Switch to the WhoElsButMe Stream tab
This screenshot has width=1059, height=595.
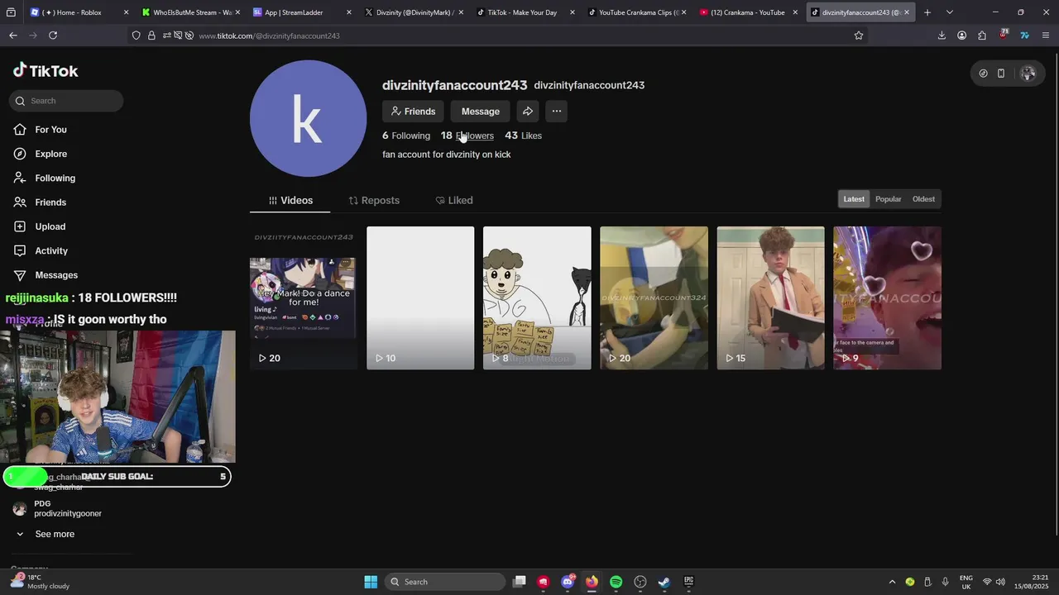[190, 12]
